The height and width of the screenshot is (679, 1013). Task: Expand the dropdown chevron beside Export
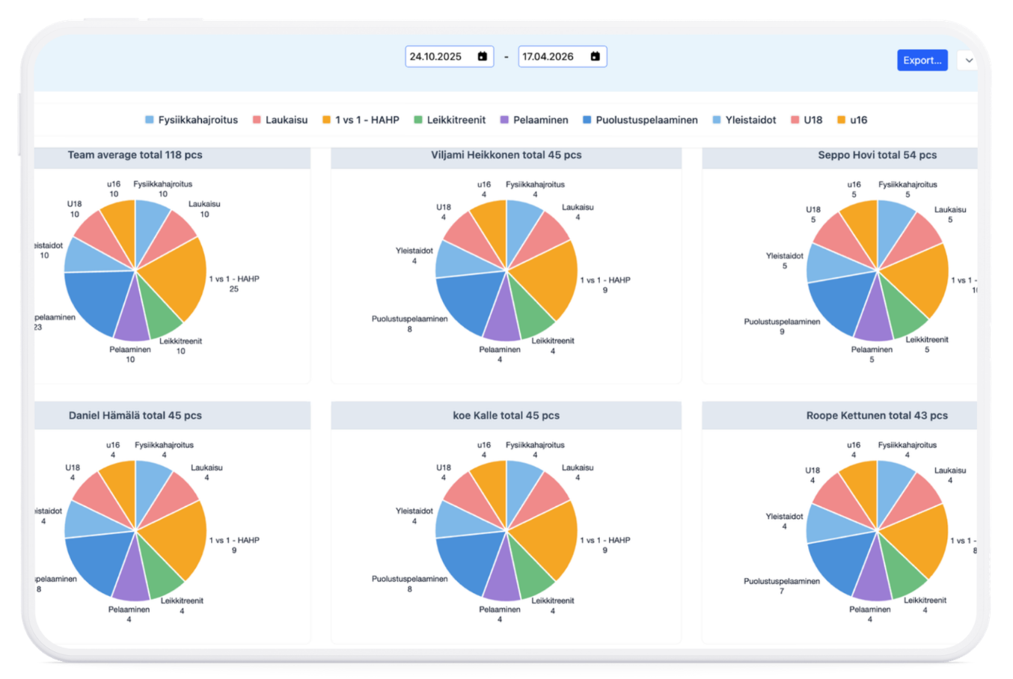[x=969, y=61]
